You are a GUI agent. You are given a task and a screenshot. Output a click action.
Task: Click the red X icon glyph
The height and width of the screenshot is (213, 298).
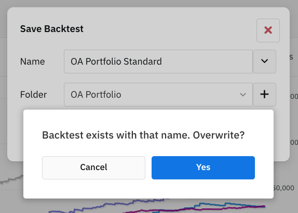268,30
